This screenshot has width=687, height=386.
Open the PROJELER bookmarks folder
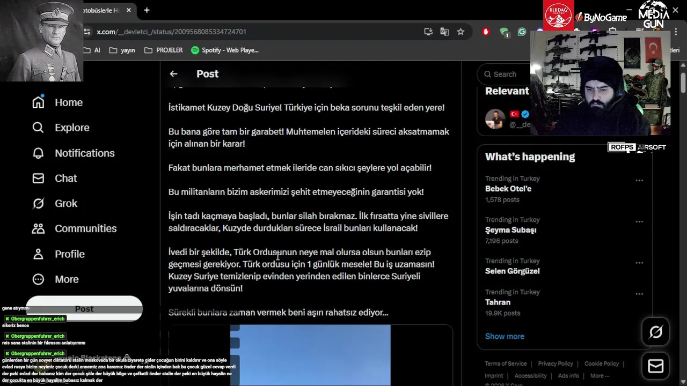tap(164, 50)
